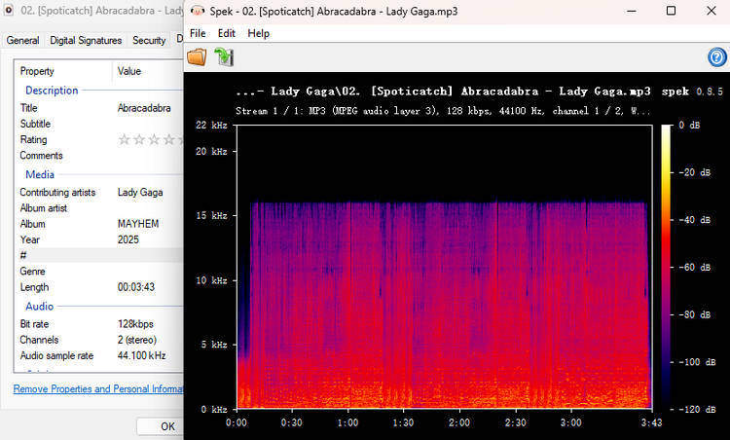Screen dimensions: 730x440
Task: Click the 'spek 0.8.5' version label
Action: pyautogui.click(x=692, y=92)
